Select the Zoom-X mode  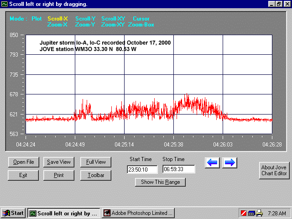point(57,25)
